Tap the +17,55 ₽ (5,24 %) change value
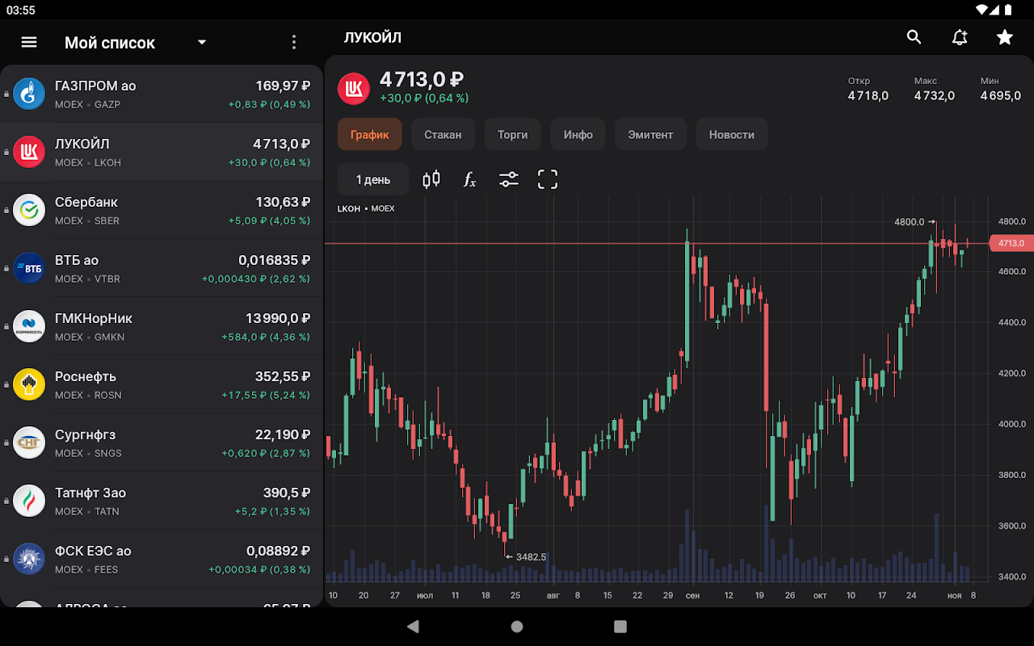 pos(266,395)
